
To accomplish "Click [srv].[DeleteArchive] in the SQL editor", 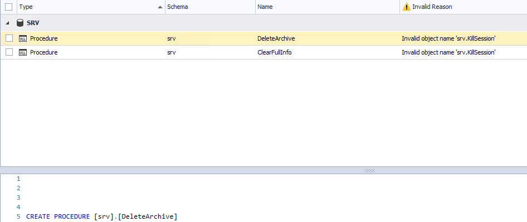I will click(135, 216).
